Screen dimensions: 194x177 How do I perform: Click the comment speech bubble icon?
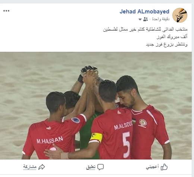pyautogui.click(x=100, y=167)
